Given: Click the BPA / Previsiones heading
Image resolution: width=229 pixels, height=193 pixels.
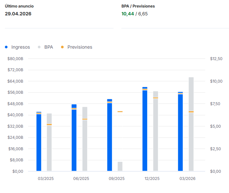Looking at the screenshot, I should coord(138,6).
